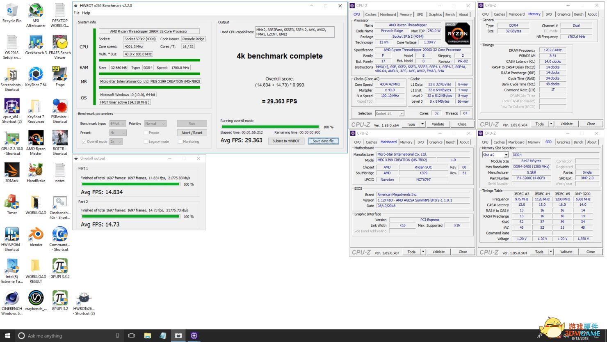Open GPU-Z 2.10.0 shortcut
This screenshot has height=342, width=607.
click(x=12, y=143)
